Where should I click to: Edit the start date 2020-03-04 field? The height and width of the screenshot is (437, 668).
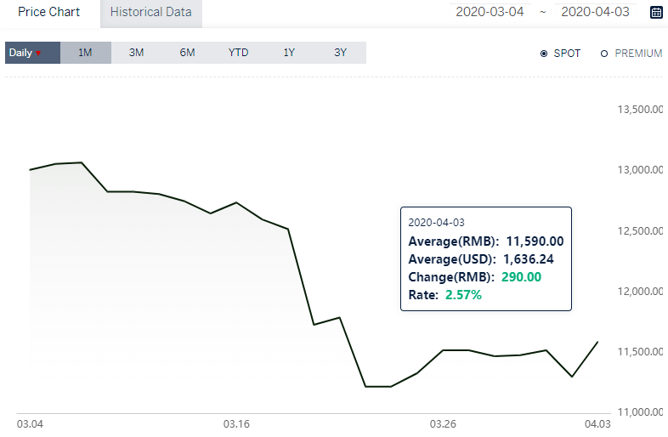[x=490, y=12]
